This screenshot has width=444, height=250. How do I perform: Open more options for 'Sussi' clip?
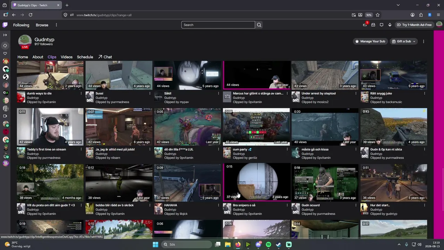click(x=150, y=93)
